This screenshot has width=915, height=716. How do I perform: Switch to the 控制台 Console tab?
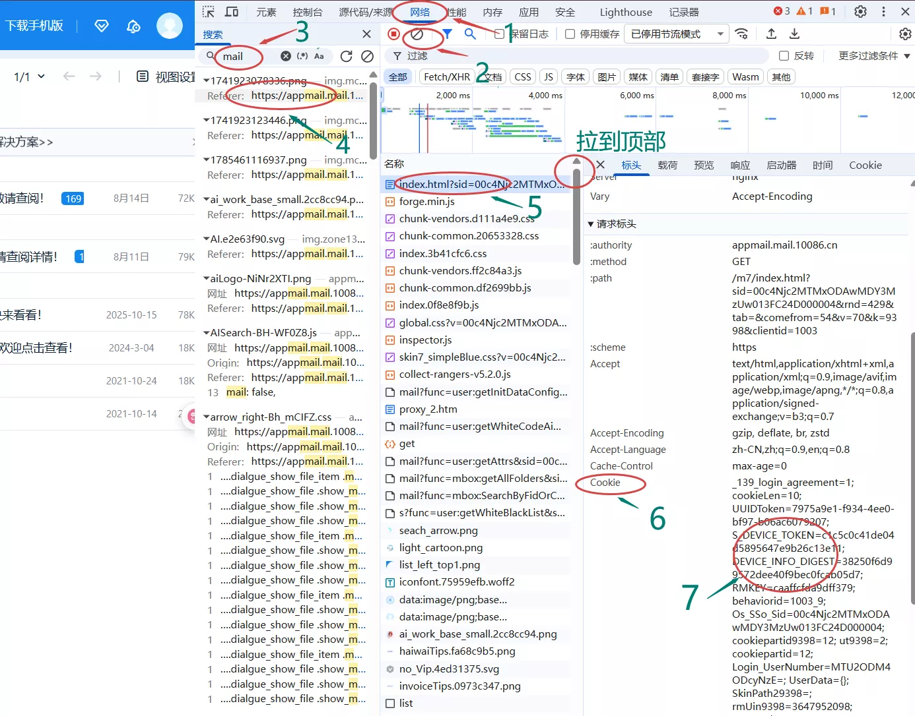308,12
